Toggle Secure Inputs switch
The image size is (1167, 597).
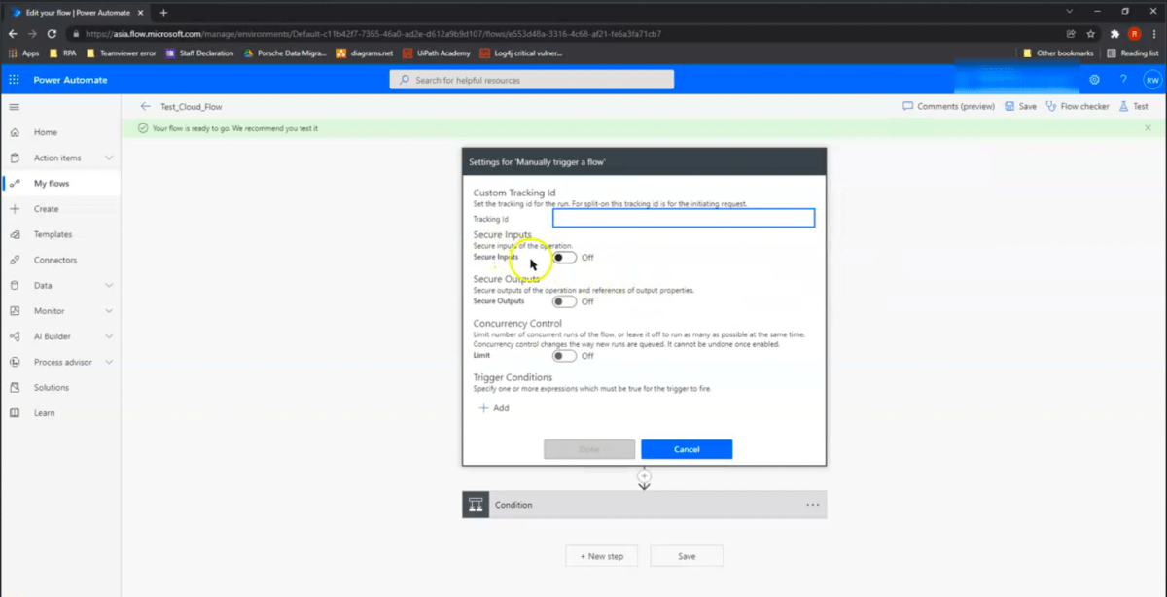click(564, 258)
